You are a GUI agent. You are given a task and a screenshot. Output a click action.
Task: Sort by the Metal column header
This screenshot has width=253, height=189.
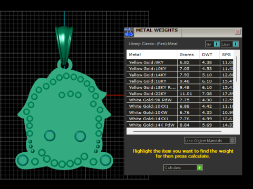pos(152,55)
